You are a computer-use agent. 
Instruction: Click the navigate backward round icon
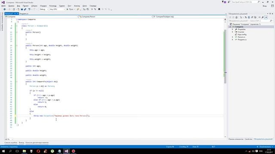5,9
